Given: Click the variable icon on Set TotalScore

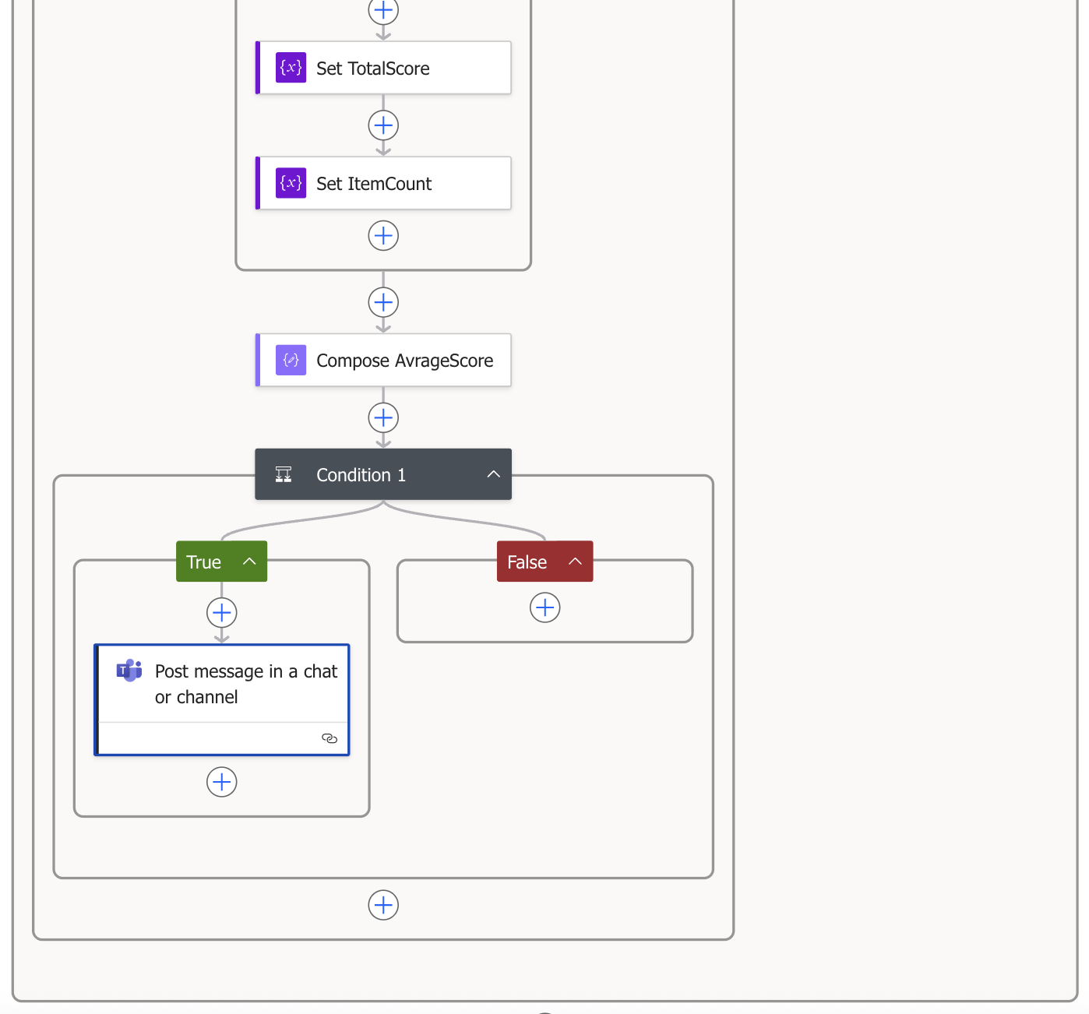Looking at the screenshot, I should pos(291,68).
